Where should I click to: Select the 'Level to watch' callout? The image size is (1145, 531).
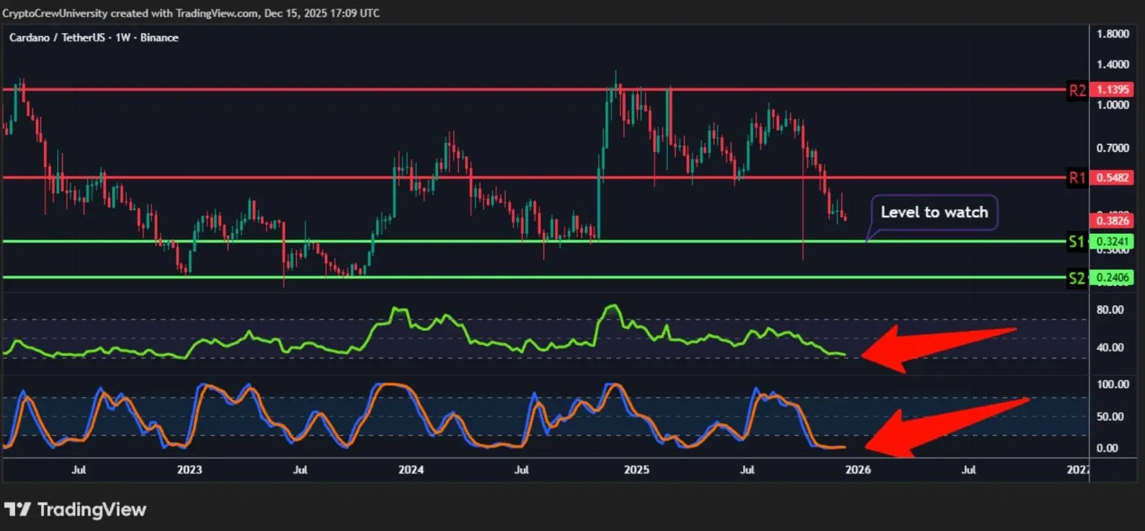pyautogui.click(x=934, y=212)
